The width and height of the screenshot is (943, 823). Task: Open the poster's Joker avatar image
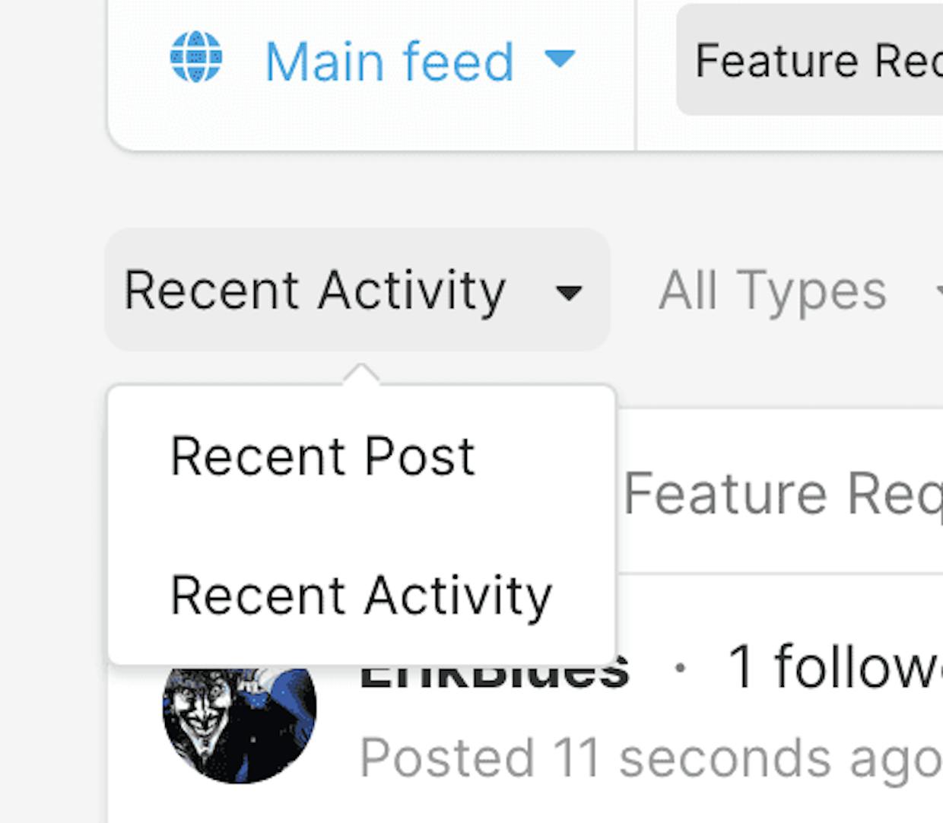[240, 724]
